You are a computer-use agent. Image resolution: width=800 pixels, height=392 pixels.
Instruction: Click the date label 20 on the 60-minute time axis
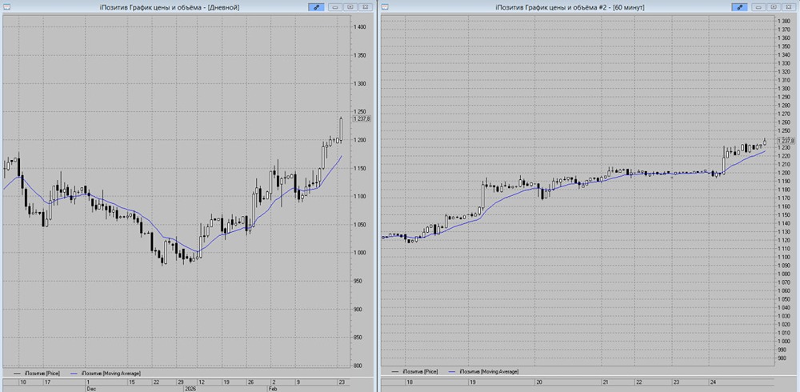[x=538, y=382]
